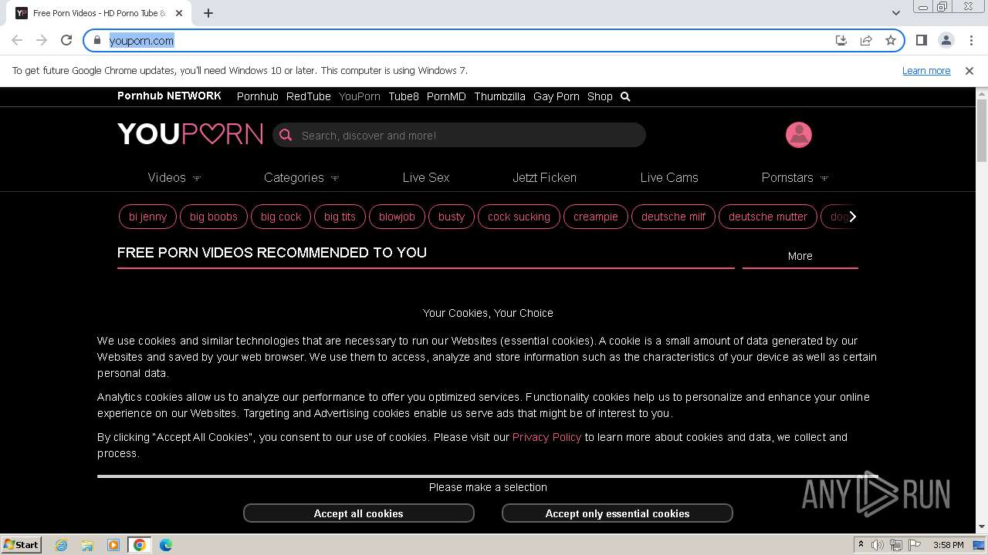988x555 pixels.
Task: Open the Tube8 network link
Action: point(404,96)
